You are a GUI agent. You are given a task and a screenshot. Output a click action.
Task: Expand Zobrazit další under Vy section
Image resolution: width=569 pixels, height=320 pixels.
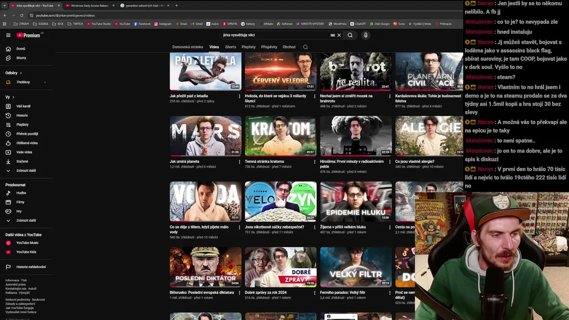click(26, 170)
